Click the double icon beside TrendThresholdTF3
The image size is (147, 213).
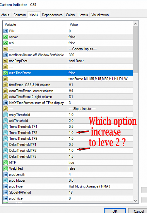[x=5, y=139]
